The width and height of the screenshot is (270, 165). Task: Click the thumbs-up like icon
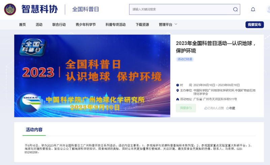point(206,108)
